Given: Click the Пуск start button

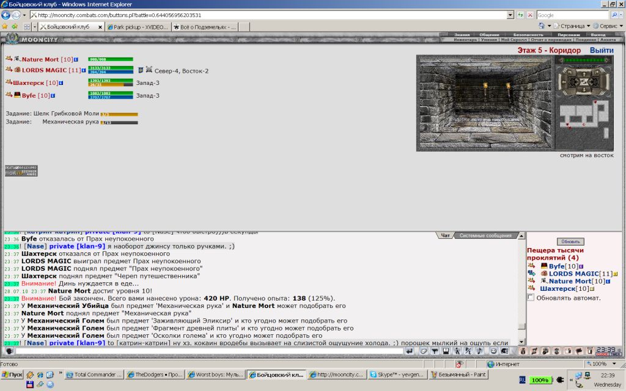Looking at the screenshot, I should [x=12, y=375].
